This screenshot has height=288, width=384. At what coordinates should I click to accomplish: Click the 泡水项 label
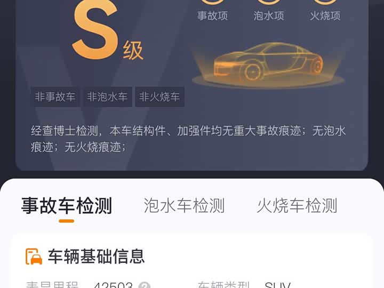[269, 15]
